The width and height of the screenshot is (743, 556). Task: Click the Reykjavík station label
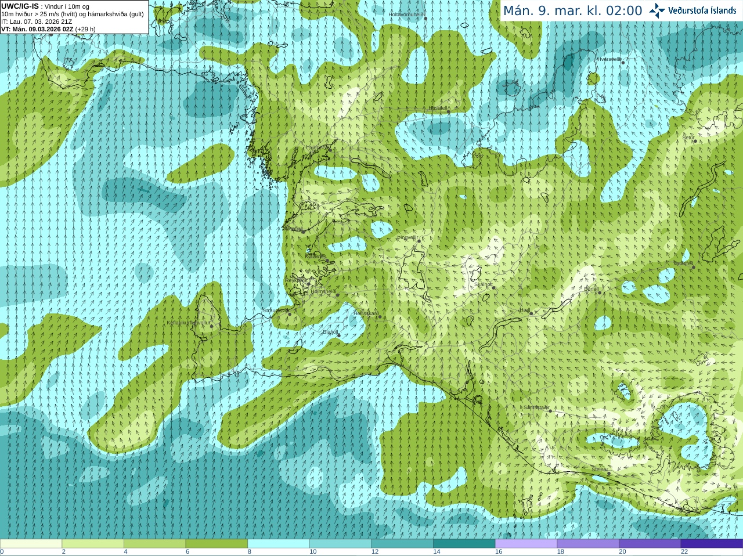[x=295, y=280]
